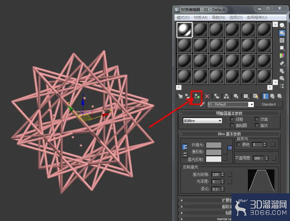
Task: Click the Select by Material icon
Action: (x=282, y=78)
